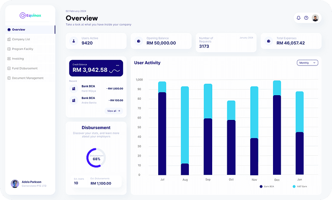Open Fund Disbursement in the sidebar
Viewport: 332px width, 200px height.
click(25, 68)
